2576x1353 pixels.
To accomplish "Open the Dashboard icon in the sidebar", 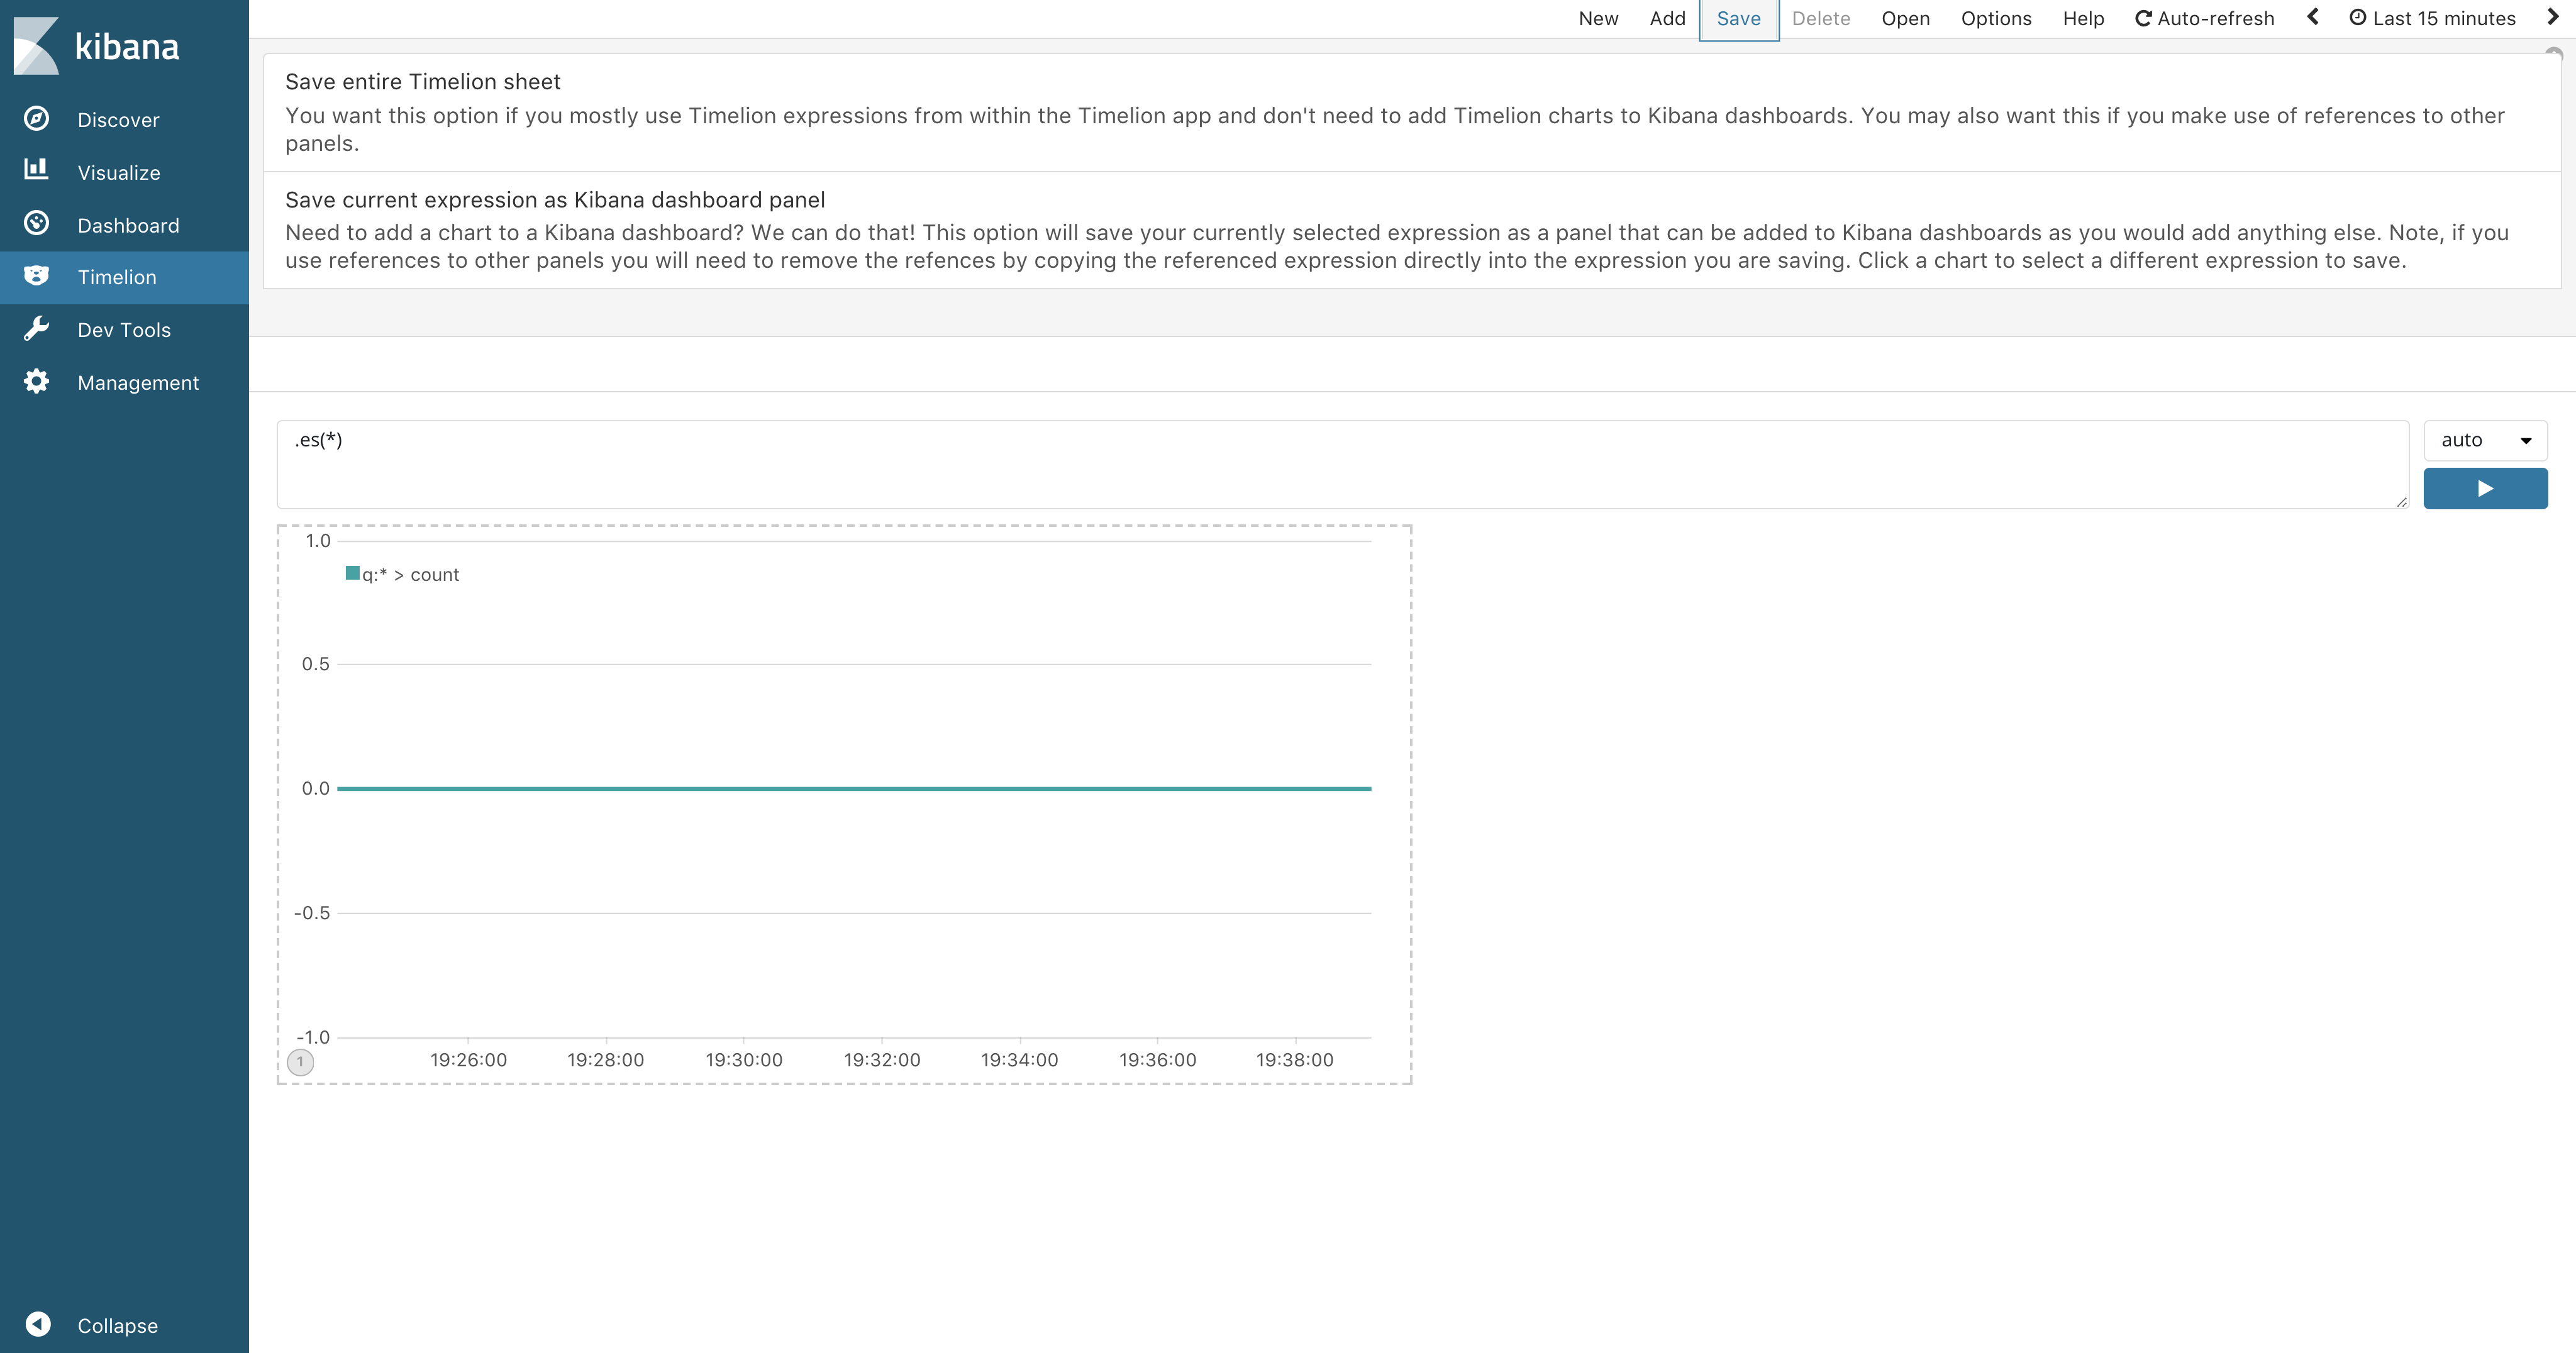I will click(37, 223).
